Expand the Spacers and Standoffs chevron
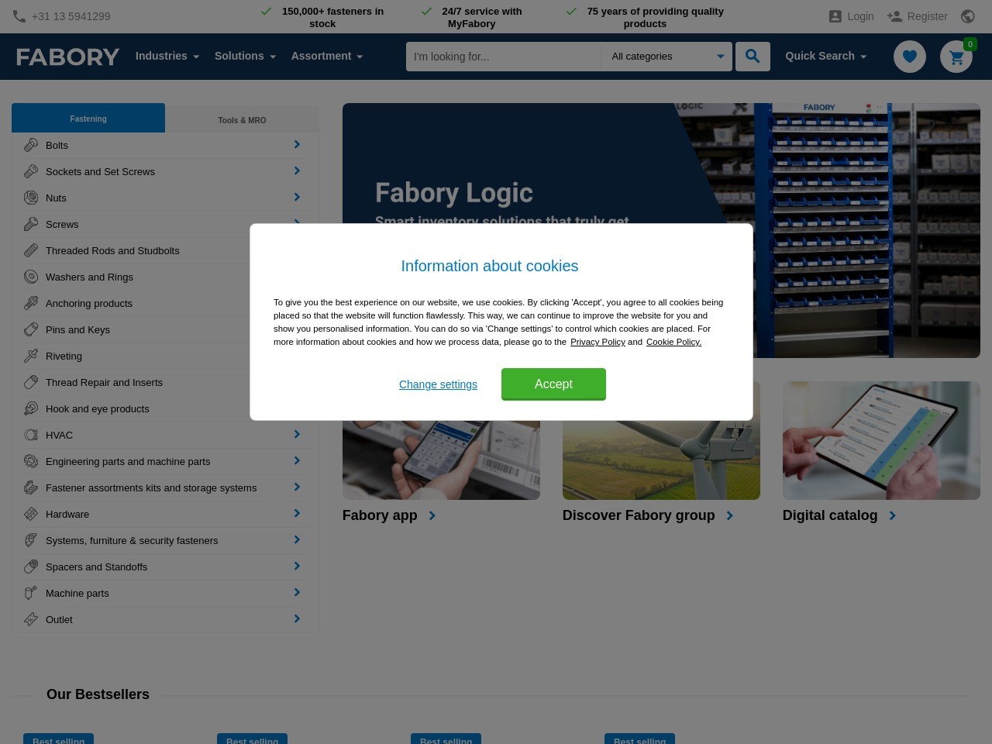Screen dimensions: 992x744 point(297,566)
